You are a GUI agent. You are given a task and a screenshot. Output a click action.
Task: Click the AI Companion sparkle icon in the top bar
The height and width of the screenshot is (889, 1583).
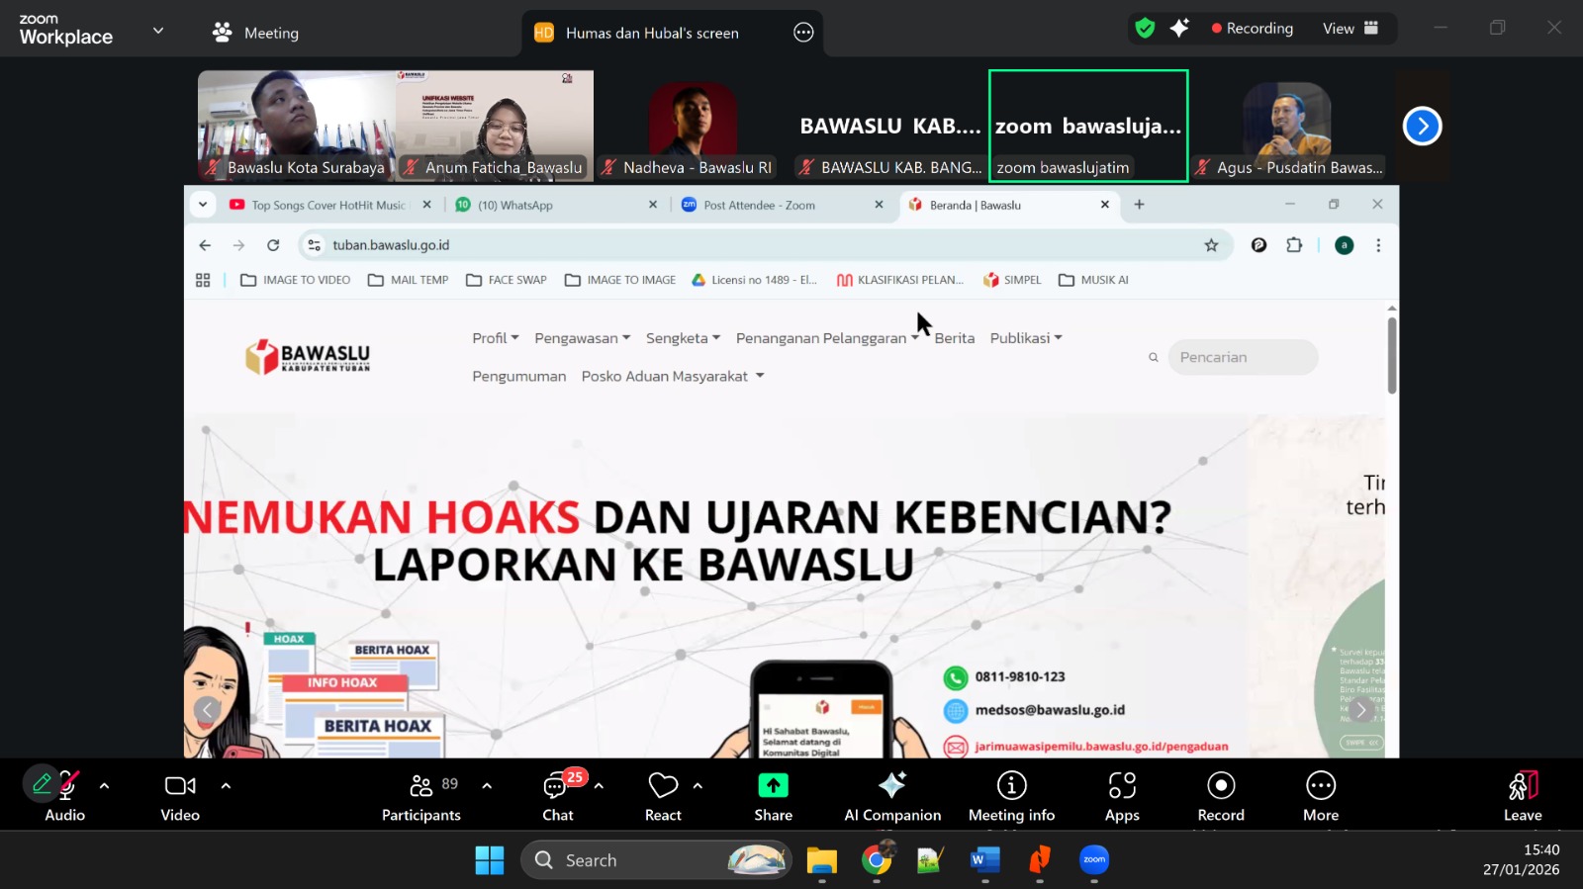tap(1179, 28)
